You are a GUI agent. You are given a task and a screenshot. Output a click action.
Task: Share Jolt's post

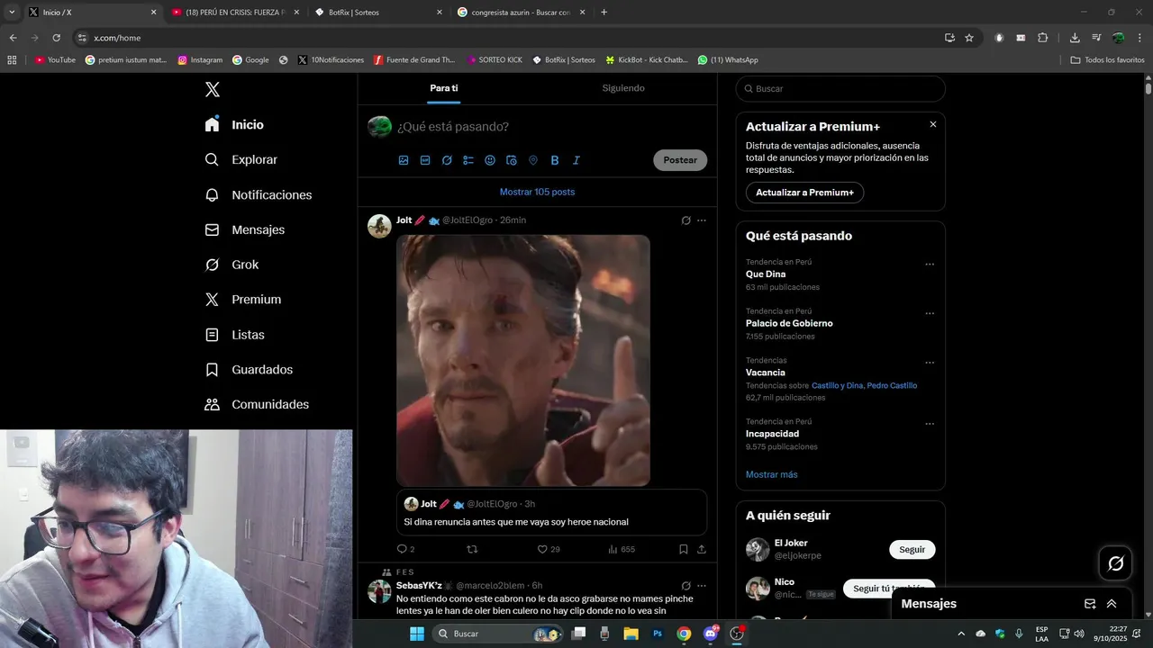click(x=702, y=549)
